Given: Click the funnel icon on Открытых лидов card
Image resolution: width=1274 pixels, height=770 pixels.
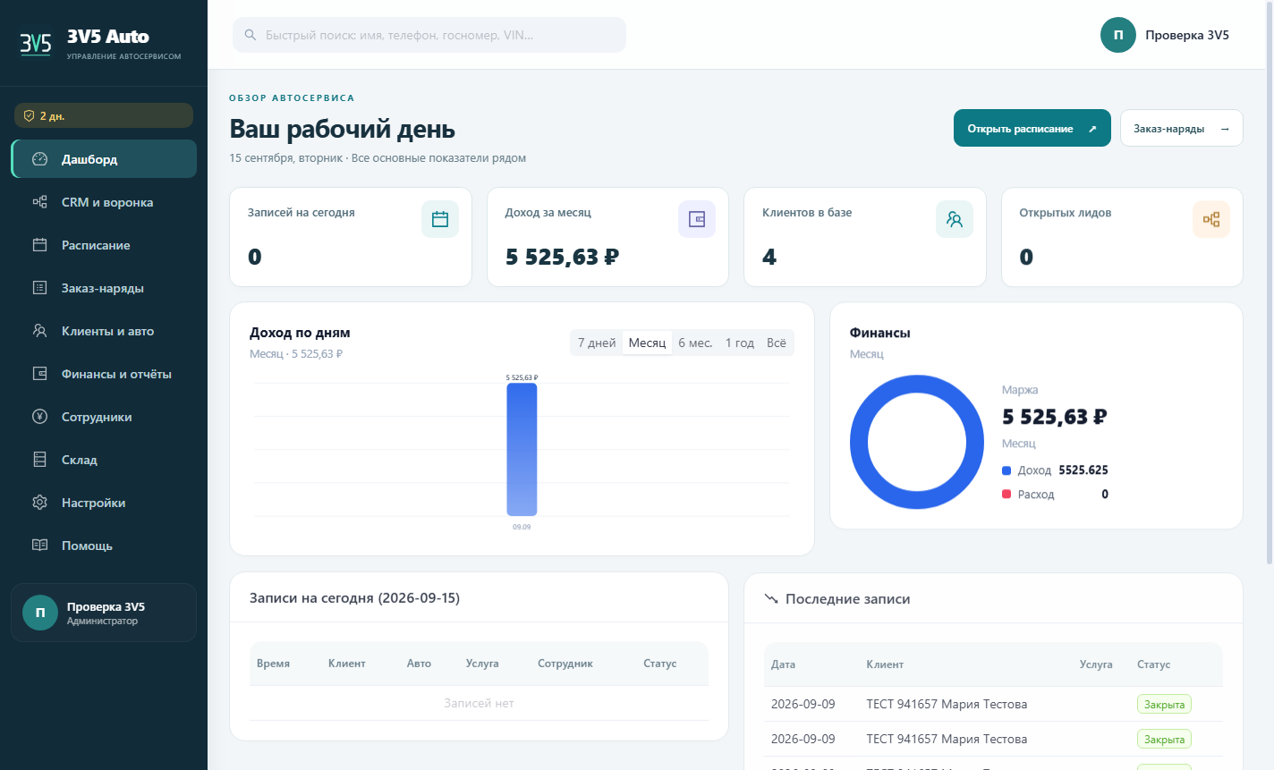Looking at the screenshot, I should tap(1211, 219).
